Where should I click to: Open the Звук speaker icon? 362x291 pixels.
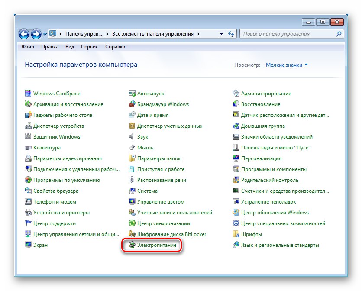[132, 136]
